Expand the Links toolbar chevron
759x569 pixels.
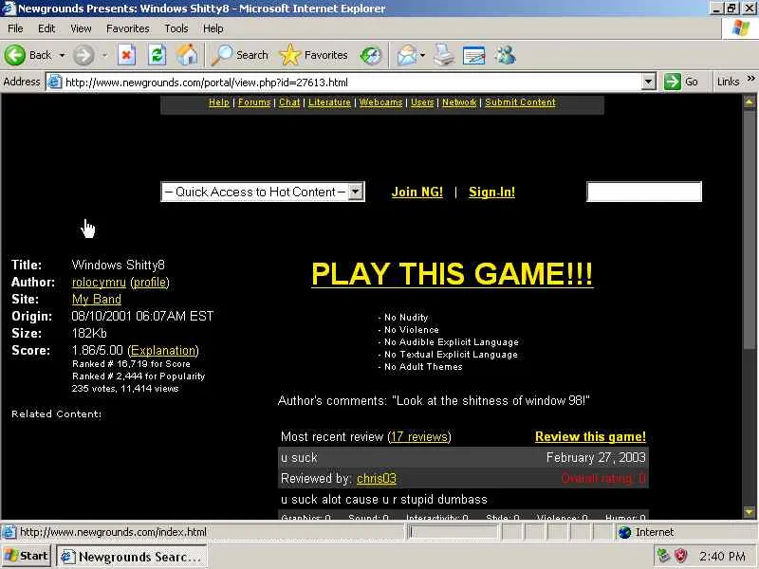[x=750, y=79]
